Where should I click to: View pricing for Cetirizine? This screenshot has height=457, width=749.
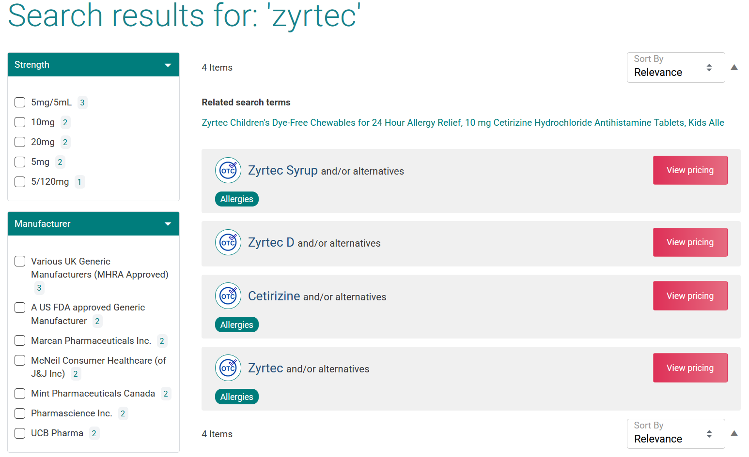(x=690, y=295)
